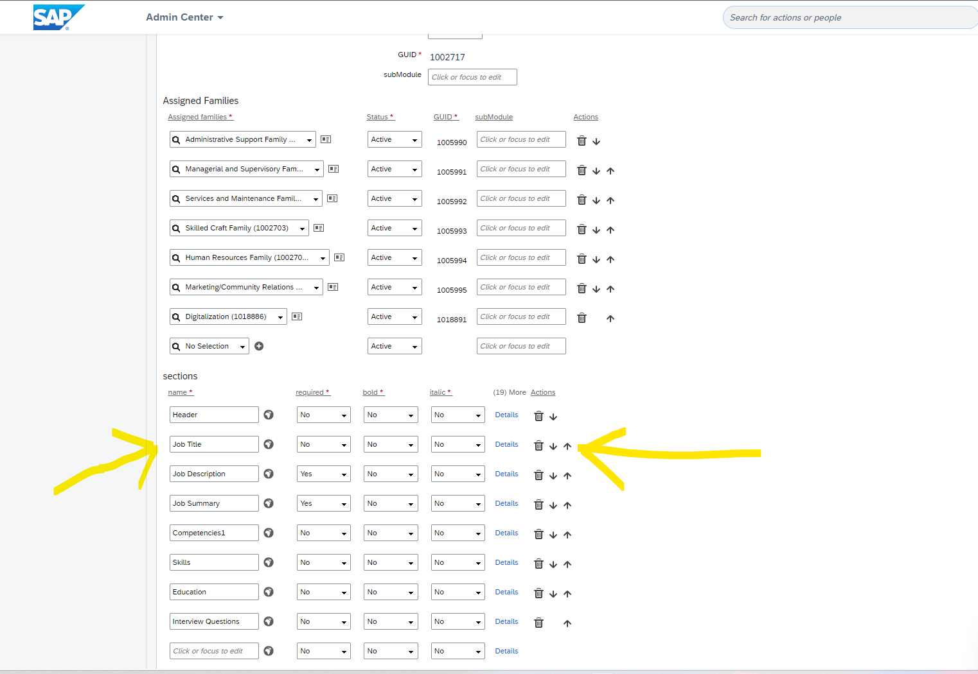Move Job Summary section up

coord(567,505)
